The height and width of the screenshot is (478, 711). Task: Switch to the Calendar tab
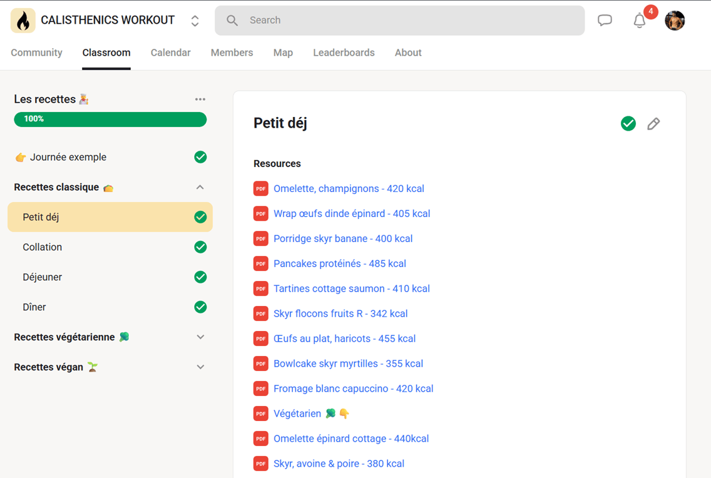pos(170,53)
